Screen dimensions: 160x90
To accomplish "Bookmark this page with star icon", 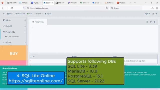I will [107, 8].
